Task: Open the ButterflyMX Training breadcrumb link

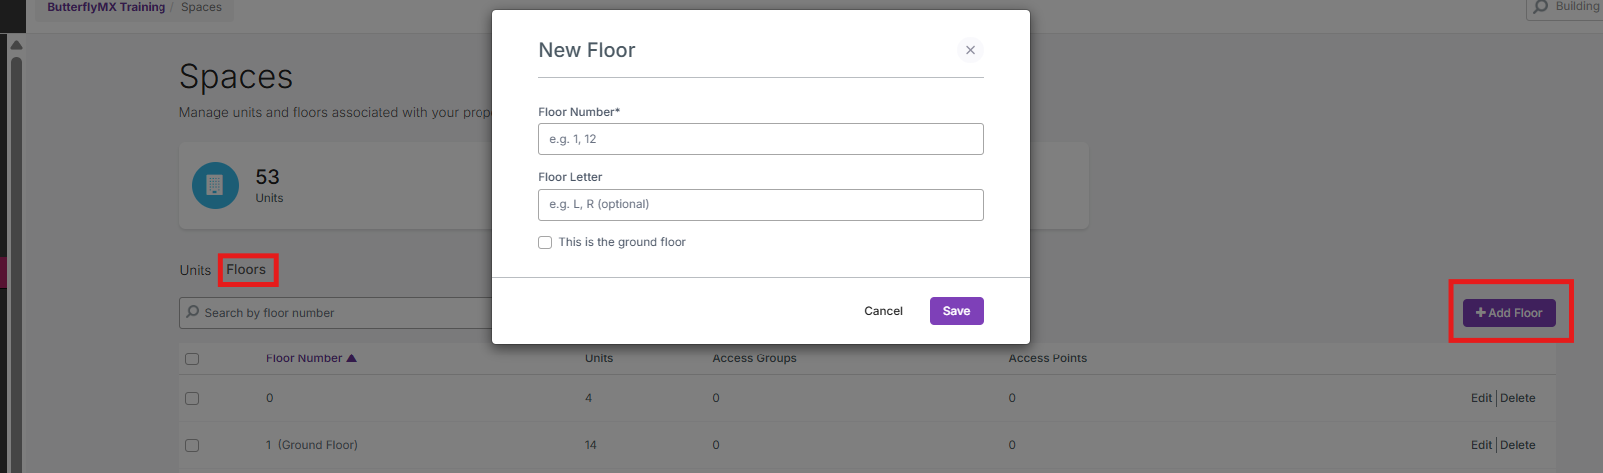Action: tap(106, 7)
